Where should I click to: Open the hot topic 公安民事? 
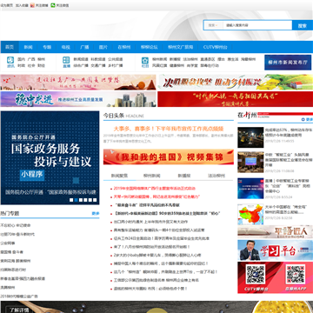8,243
